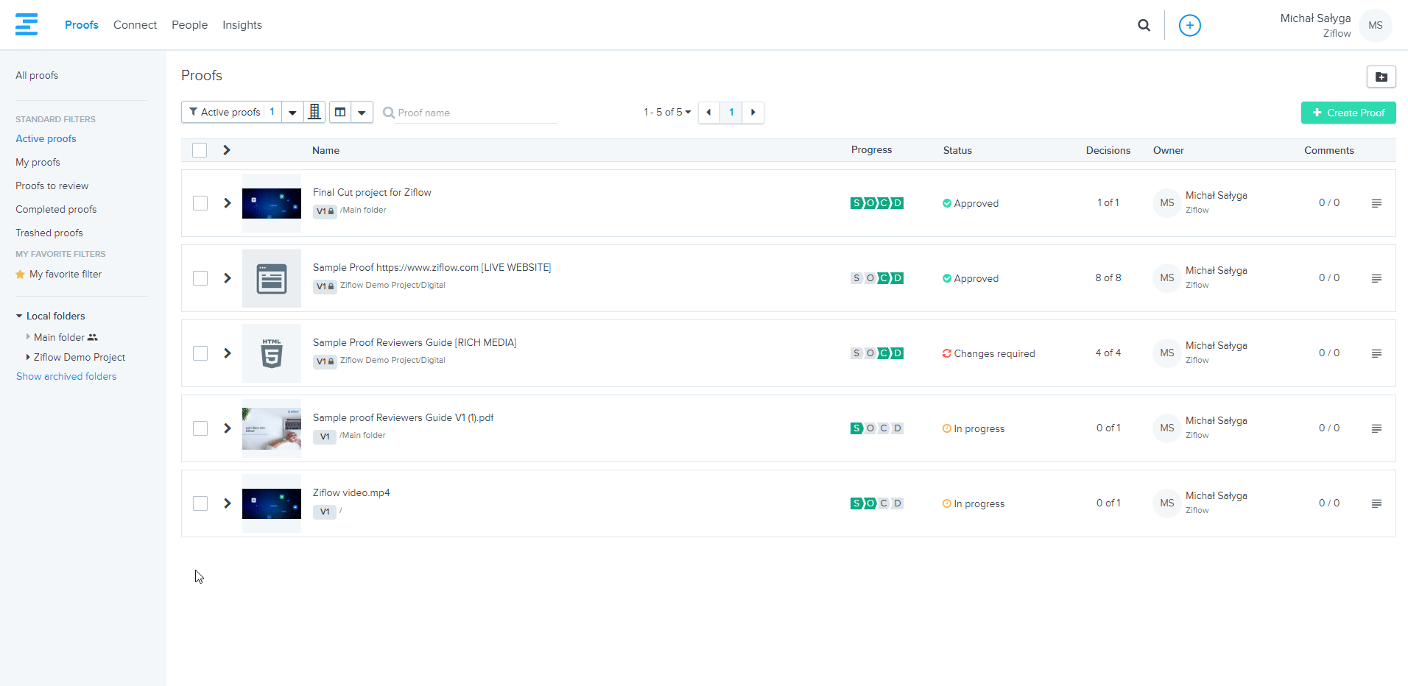Switch to the People tab
The height and width of the screenshot is (686, 1408).
click(x=189, y=25)
